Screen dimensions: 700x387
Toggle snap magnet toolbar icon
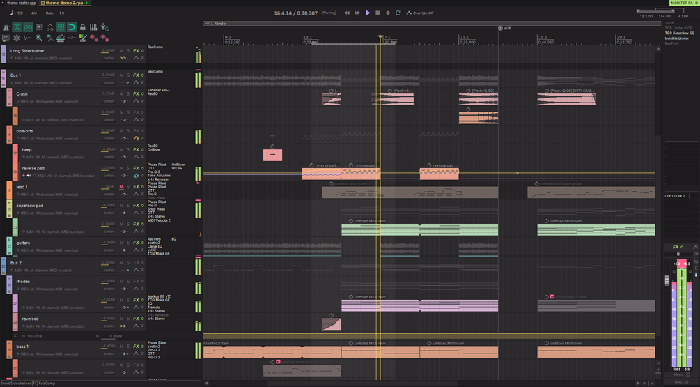72,27
